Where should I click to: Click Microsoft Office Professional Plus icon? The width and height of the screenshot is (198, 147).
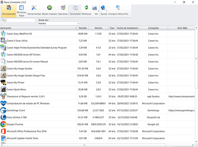3,131
